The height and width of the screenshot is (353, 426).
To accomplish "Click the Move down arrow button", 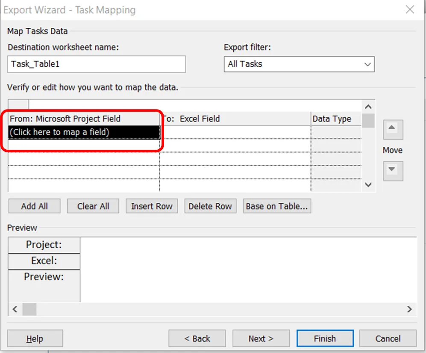I will pyautogui.click(x=393, y=171).
